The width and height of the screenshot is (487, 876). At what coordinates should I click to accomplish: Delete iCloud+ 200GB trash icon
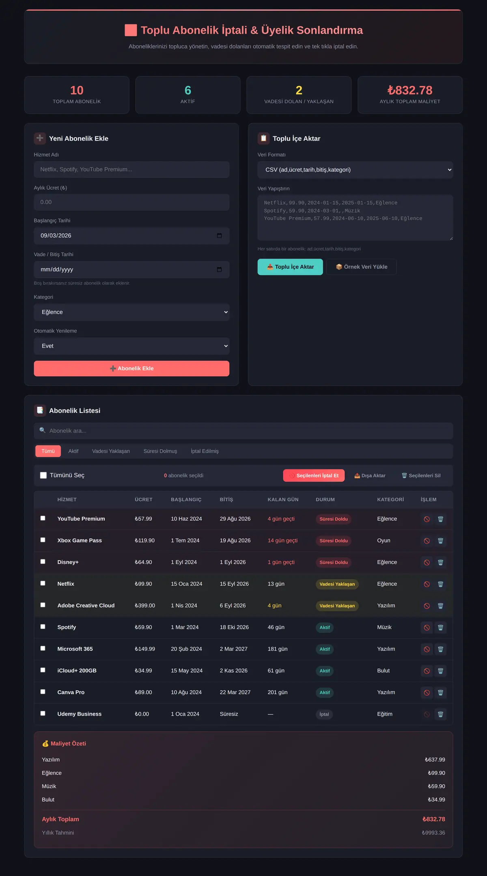[440, 671]
